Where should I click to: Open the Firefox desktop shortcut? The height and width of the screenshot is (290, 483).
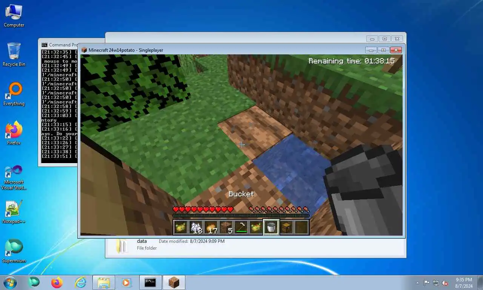[x=14, y=133]
